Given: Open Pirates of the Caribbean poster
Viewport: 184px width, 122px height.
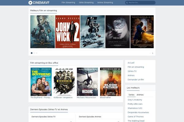Looking at the screenshot, I should 43,32.
